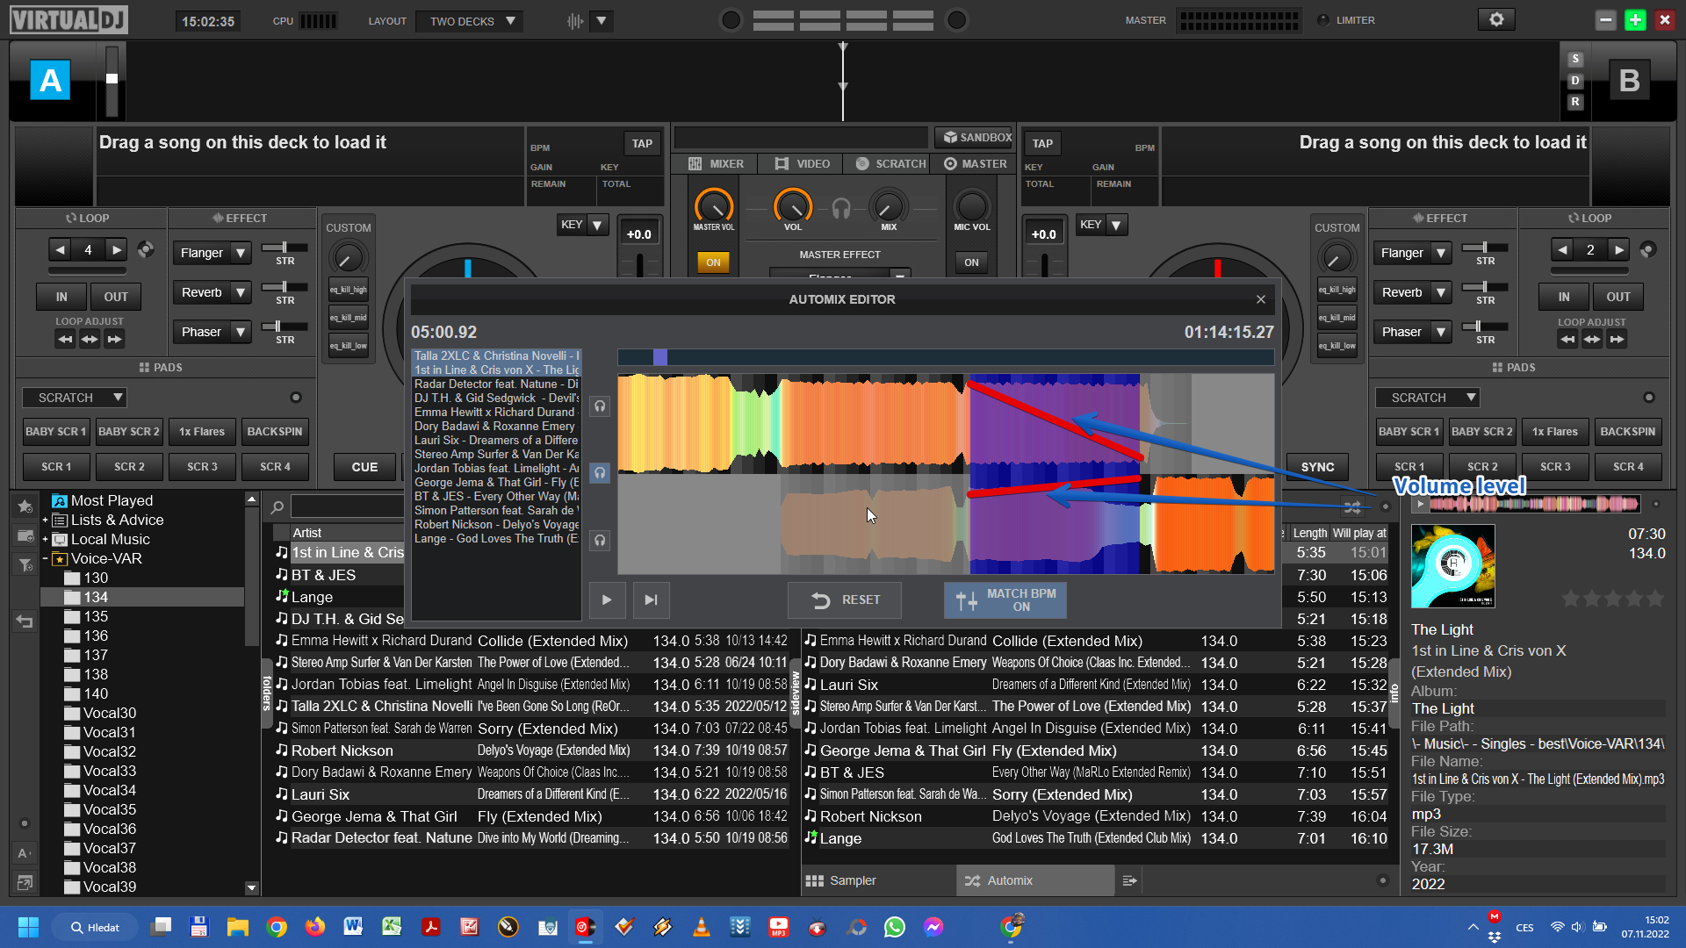
Task: Click the third headphone icon in Automix Editor
Action: coord(600,541)
